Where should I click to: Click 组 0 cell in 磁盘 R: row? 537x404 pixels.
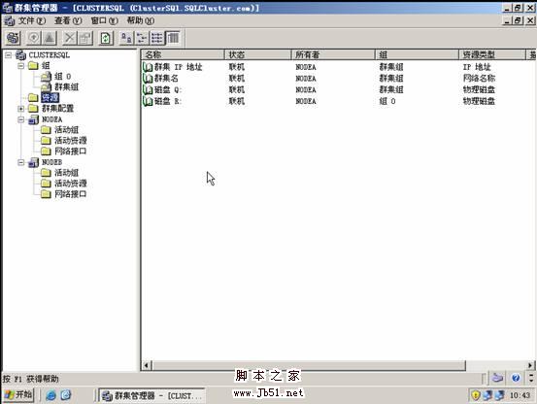[387, 101]
